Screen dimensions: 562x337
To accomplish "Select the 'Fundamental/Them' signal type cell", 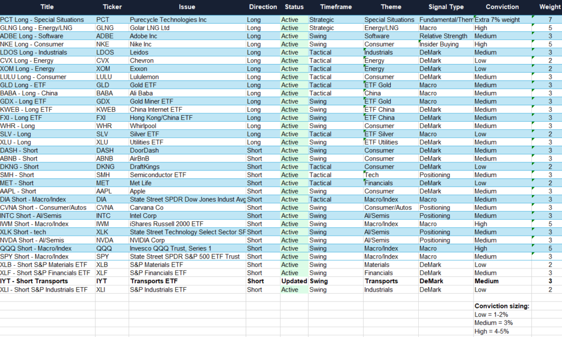I will (446, 20).
